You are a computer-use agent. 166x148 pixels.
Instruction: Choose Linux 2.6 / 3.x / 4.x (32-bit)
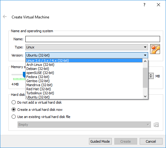point(84,61)
